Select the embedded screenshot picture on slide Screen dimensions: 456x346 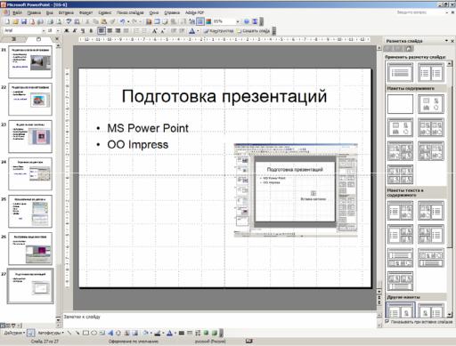pyautogui.click(x=296, y=190)
